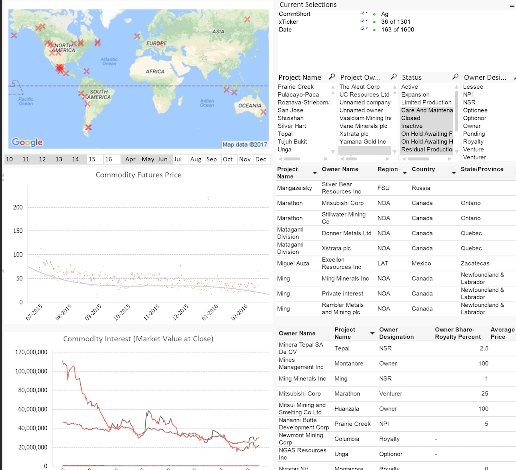Click the map marker in northern Asia
The width and height of the screenshot is (516, 470).
coord(247,19)
